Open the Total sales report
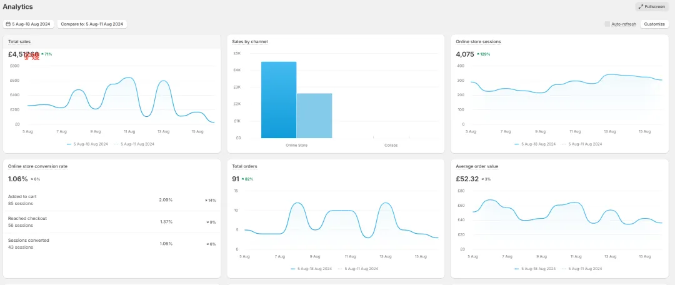The height and width of the screenshot is (285, 675). pos(19,41)
